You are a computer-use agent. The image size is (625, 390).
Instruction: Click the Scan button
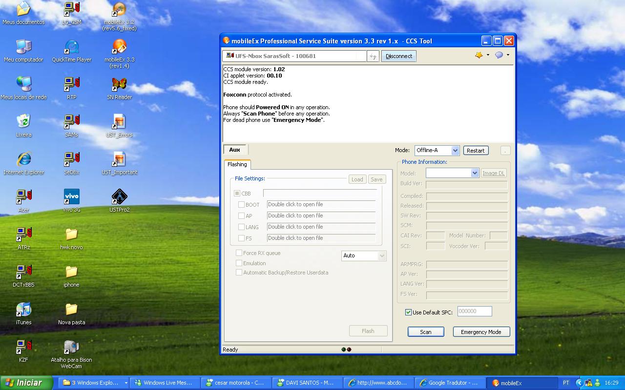tap(426, 332)
